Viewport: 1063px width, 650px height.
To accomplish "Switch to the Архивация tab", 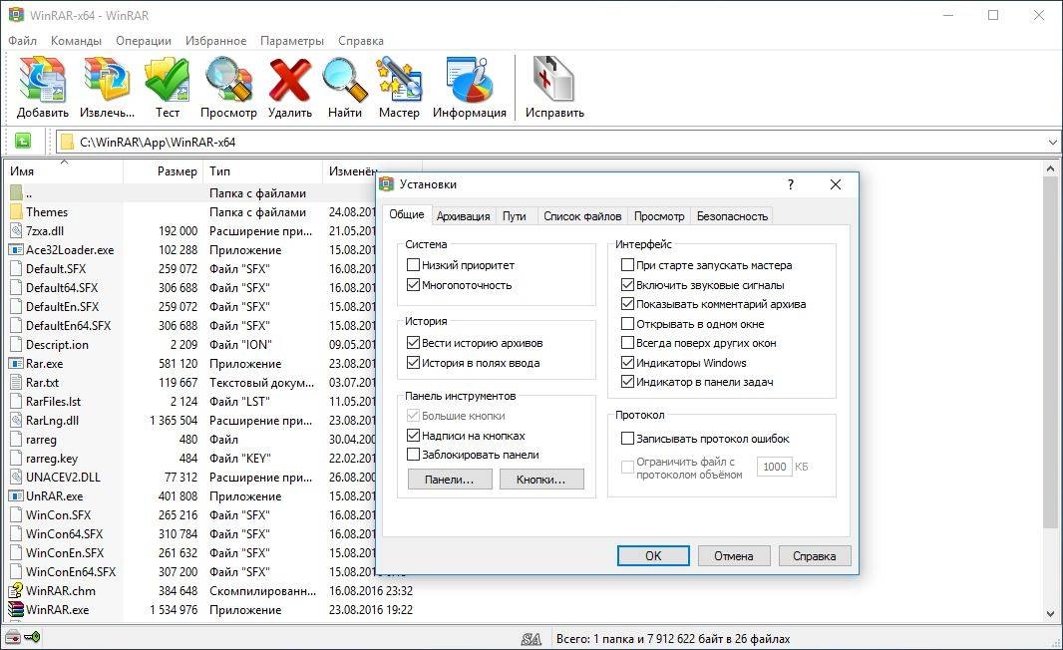I will [x=463, y=216].
